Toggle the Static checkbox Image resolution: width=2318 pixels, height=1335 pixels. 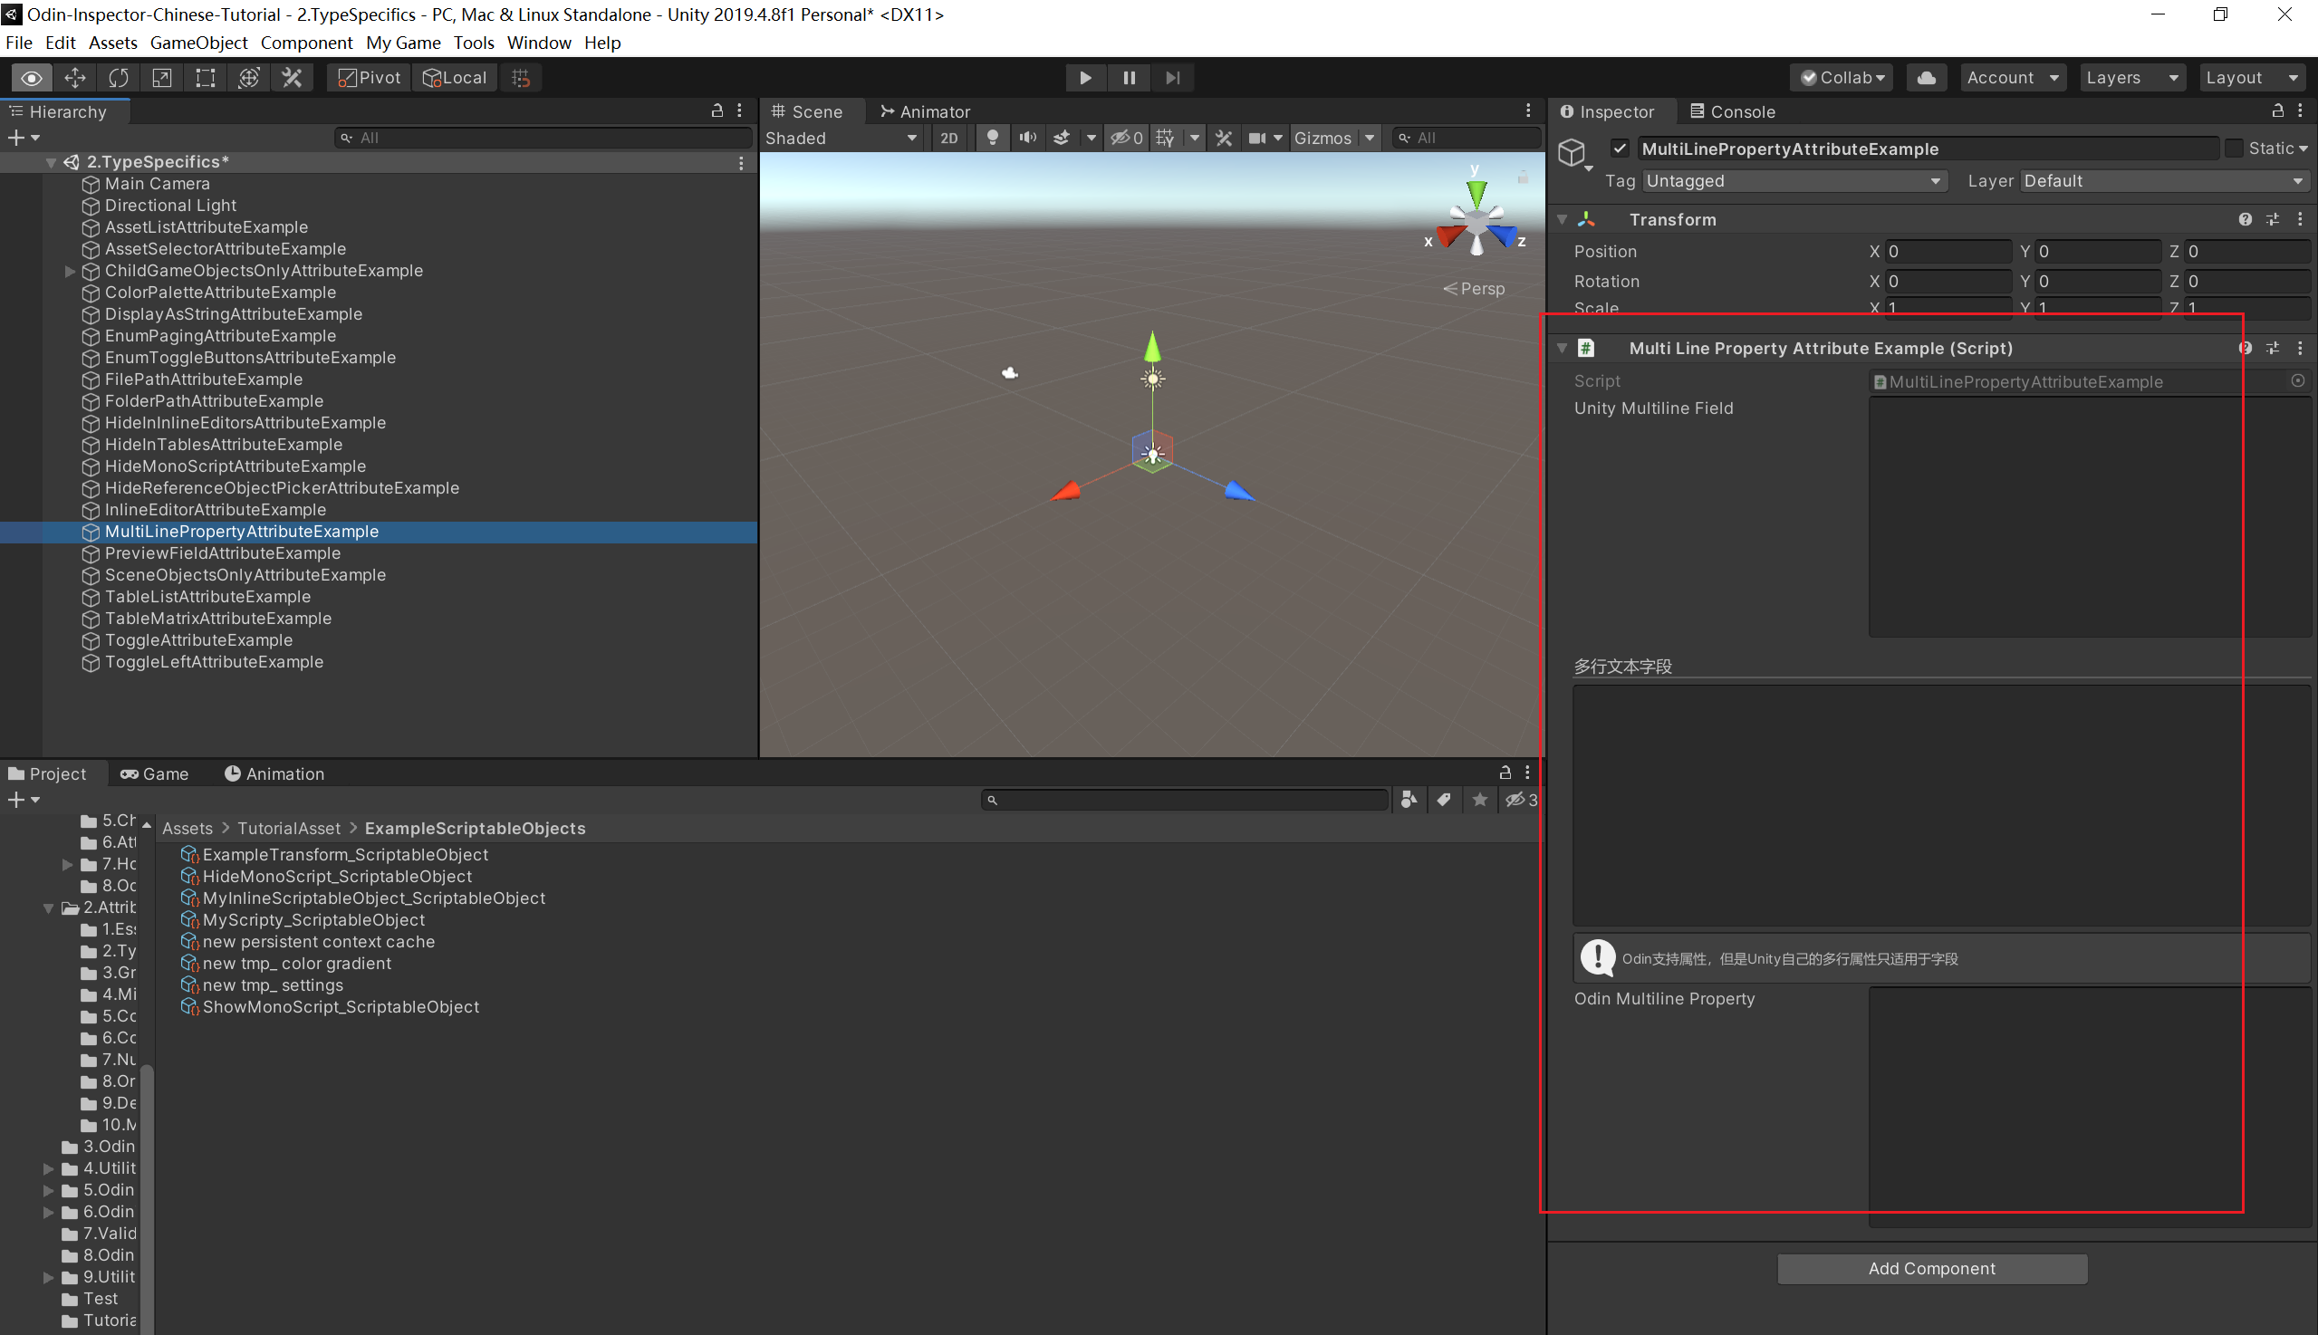coord(2235,149)
